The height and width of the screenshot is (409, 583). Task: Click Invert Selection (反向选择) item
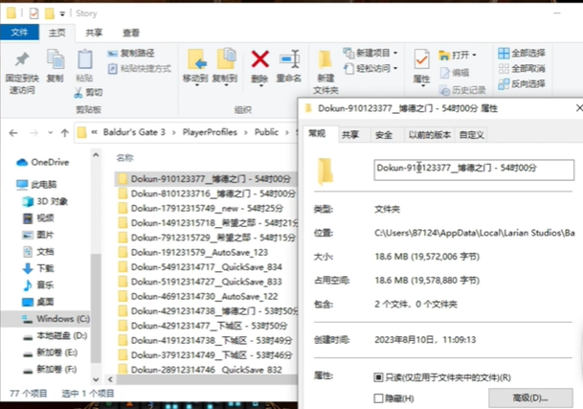(522, 84)
